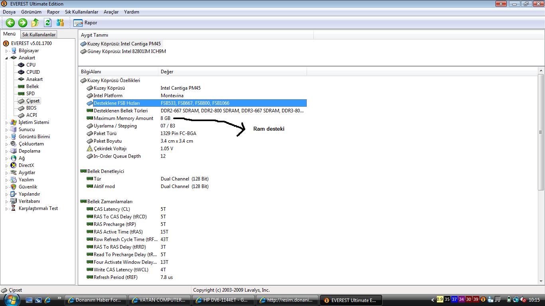Select Kuzey Köprüsü: Intel Cantiga PM45 device

(121, 44)
